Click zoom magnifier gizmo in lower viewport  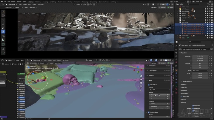pyautogui.click(x=141, y=76)
